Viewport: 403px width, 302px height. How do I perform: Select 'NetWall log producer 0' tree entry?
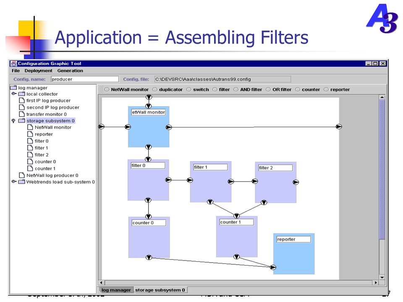(x=52, y=175)
